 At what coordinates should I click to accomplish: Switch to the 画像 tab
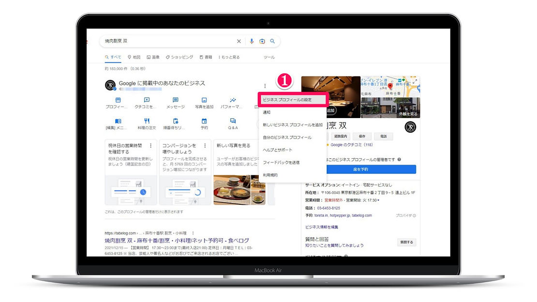153,57
